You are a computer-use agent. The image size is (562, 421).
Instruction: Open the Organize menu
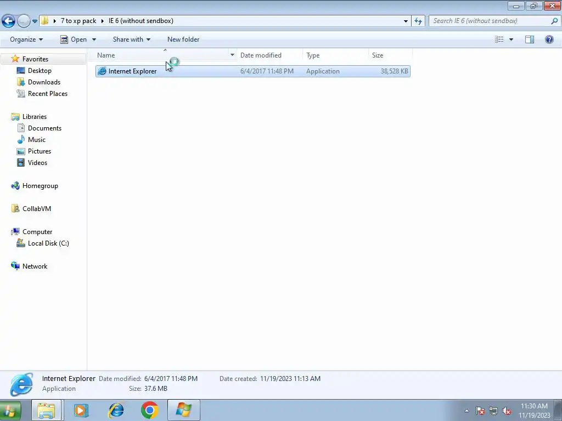(26, 39)
